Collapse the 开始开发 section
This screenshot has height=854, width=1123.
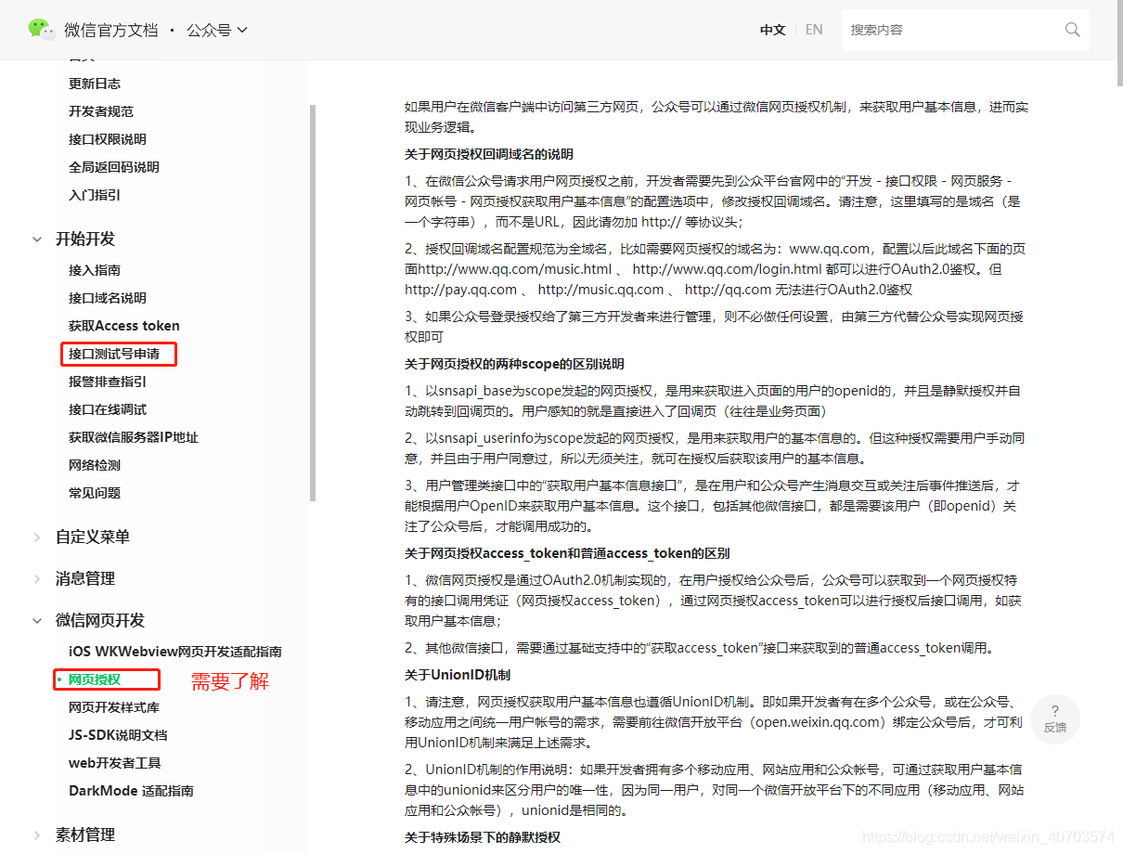click(37, 239)
